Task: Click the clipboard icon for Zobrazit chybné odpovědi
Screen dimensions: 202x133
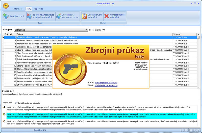Action: click(85, 16)
